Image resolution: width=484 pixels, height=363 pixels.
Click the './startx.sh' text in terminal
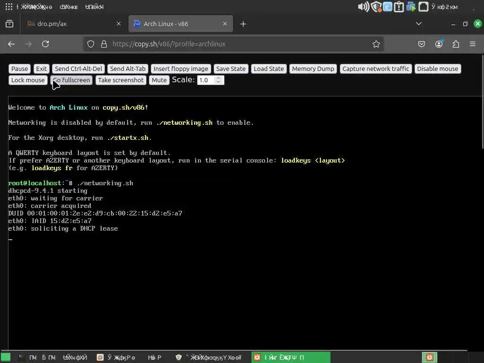tap(128, 138)
